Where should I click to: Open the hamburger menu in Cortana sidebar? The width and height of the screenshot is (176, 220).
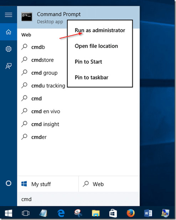pos(9,15)
